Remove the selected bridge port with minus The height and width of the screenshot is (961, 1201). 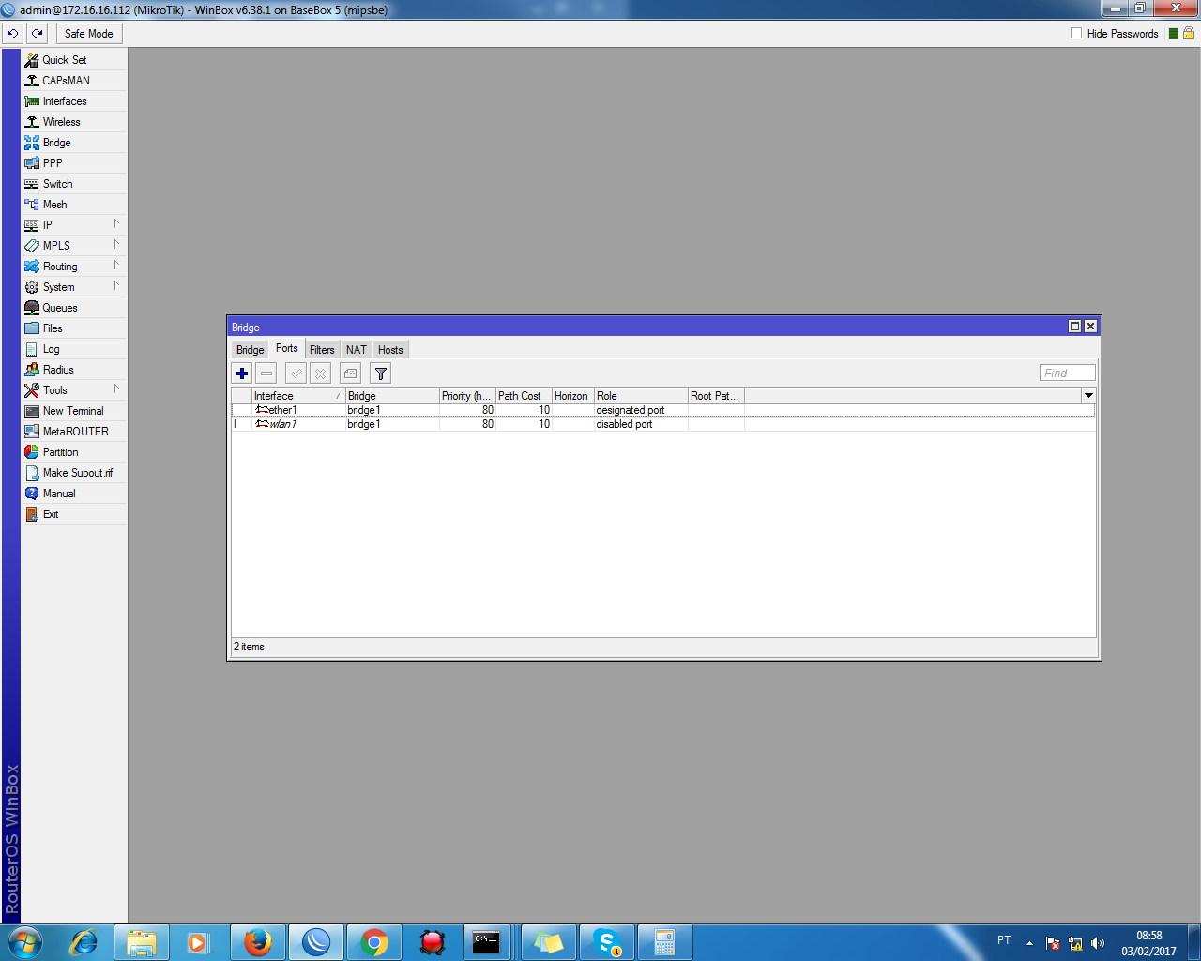coord(266,374)
